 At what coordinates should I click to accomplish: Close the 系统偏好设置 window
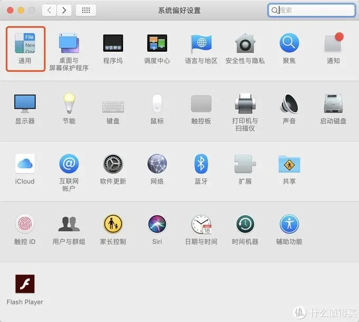click(x=10, y=11)
